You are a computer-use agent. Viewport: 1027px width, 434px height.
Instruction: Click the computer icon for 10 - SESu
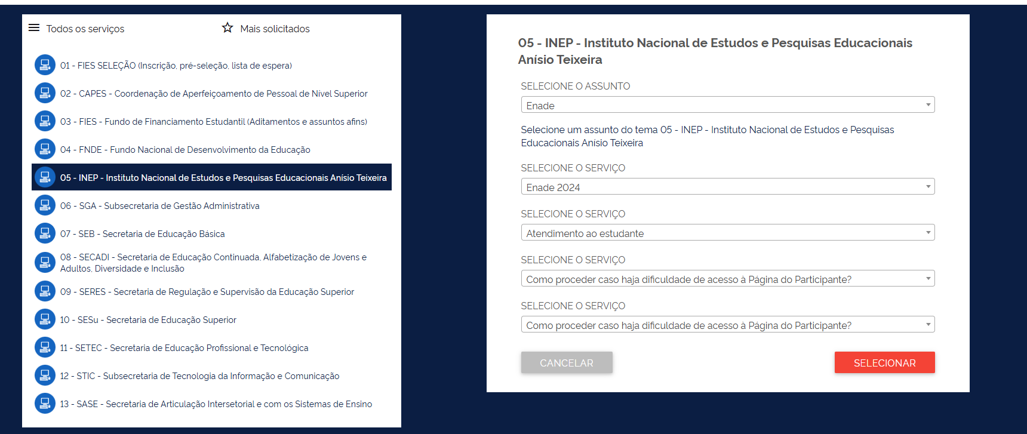pos(45,319)
